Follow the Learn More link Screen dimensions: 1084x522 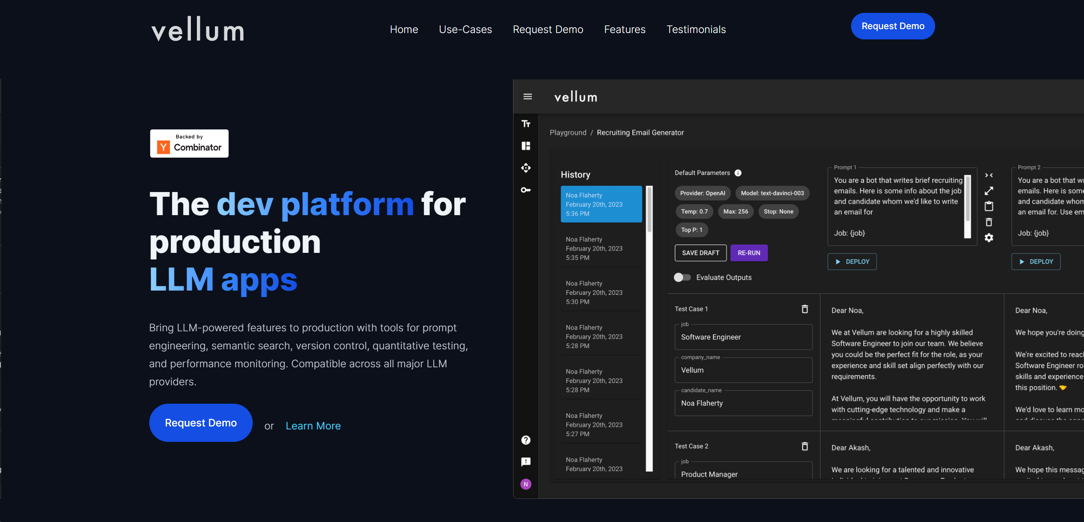coord(313,426)
